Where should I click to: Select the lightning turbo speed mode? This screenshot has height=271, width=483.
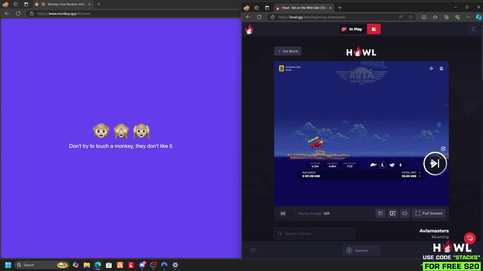click(400, 165)
